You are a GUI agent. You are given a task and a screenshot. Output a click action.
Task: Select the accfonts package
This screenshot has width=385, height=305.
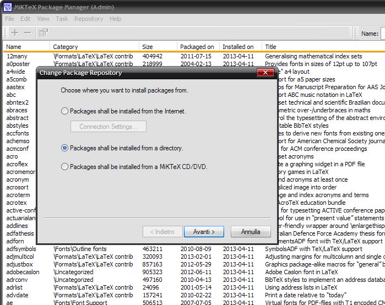(x=18, y=133)
